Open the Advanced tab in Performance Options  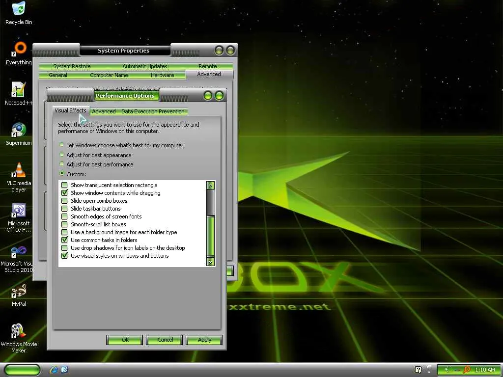104,111
